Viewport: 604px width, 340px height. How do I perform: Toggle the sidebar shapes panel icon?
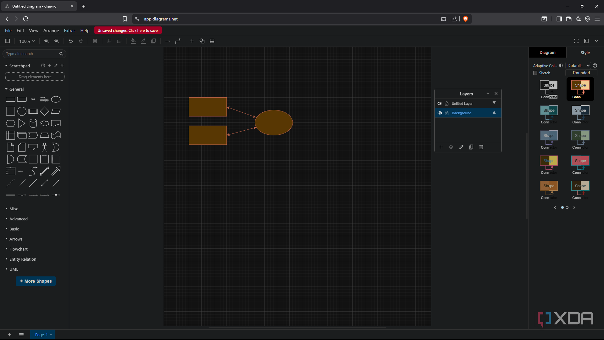pos(8,41)
